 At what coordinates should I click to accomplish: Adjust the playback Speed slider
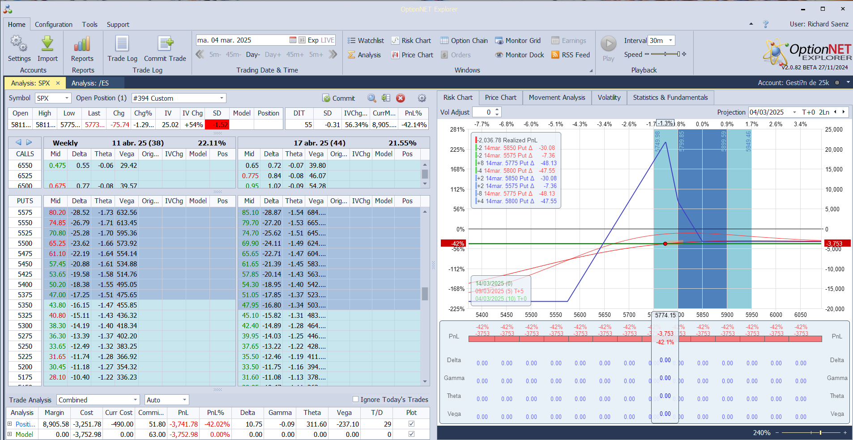[665, 54]
